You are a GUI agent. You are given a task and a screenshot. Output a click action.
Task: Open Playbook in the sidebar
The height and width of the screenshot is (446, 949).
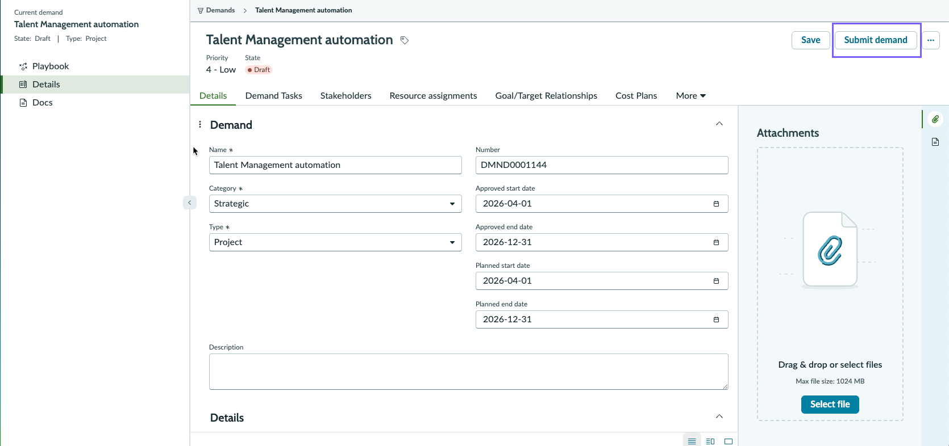click(x=51, y=66)
